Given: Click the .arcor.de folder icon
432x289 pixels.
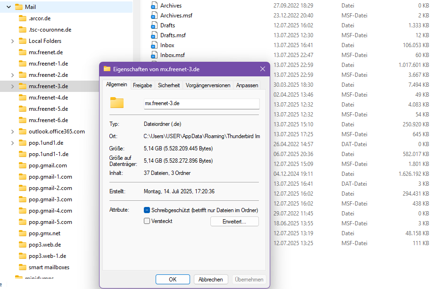Looking at the screenshot, I should click(22, 18).
